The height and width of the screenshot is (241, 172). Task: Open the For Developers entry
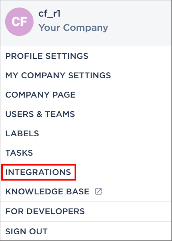pyautogui.click(x=45, y=211)
